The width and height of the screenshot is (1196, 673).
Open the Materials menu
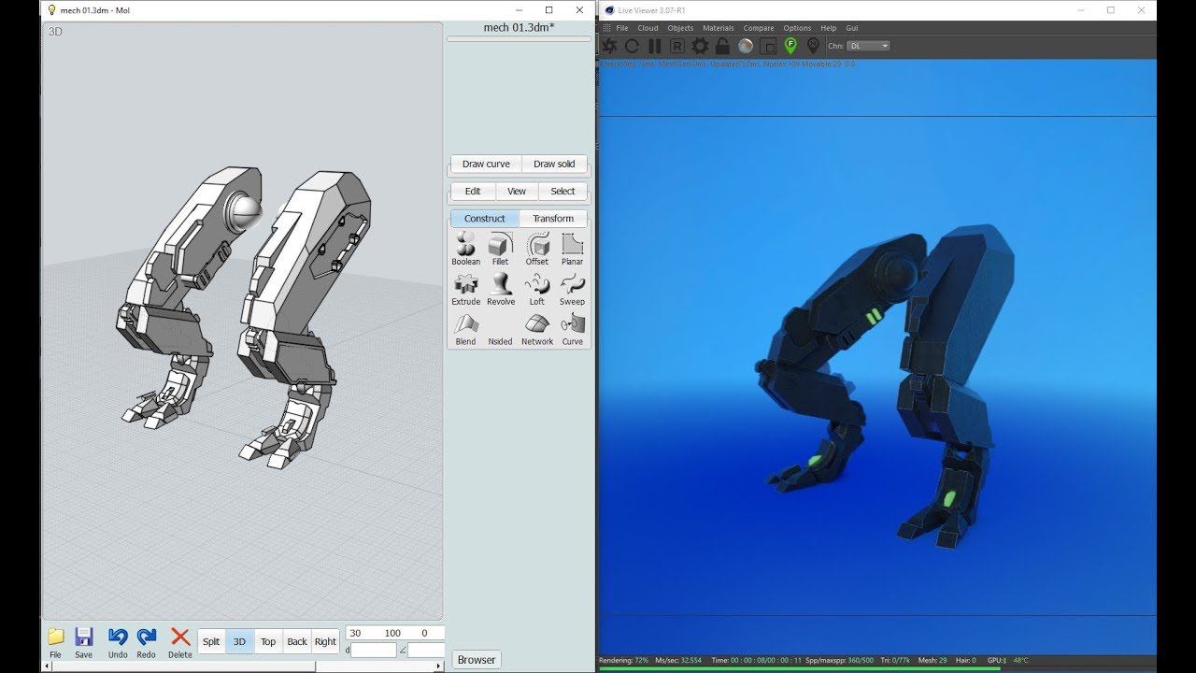click(718, 28)
